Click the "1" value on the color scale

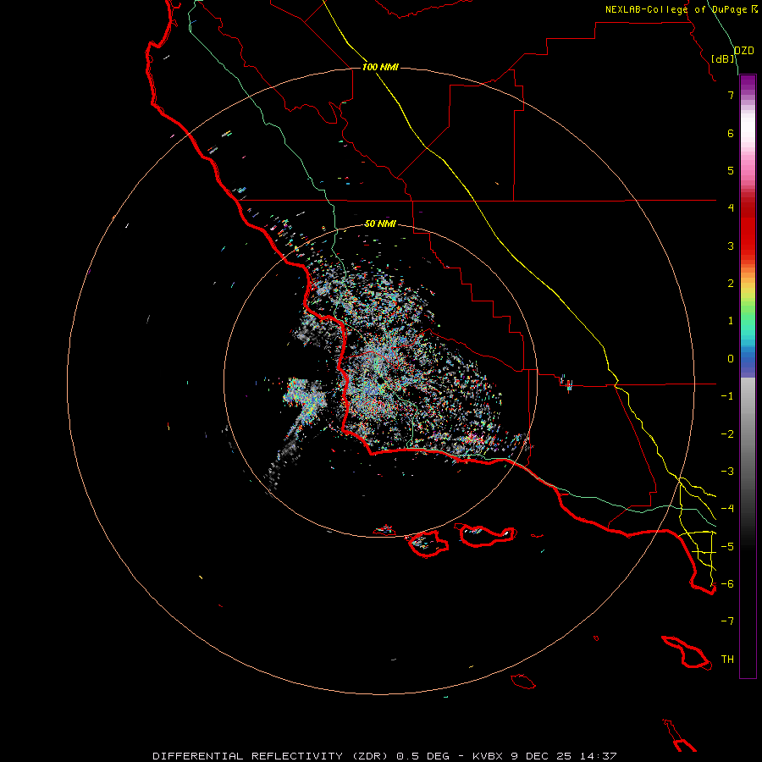coord(731,321)
